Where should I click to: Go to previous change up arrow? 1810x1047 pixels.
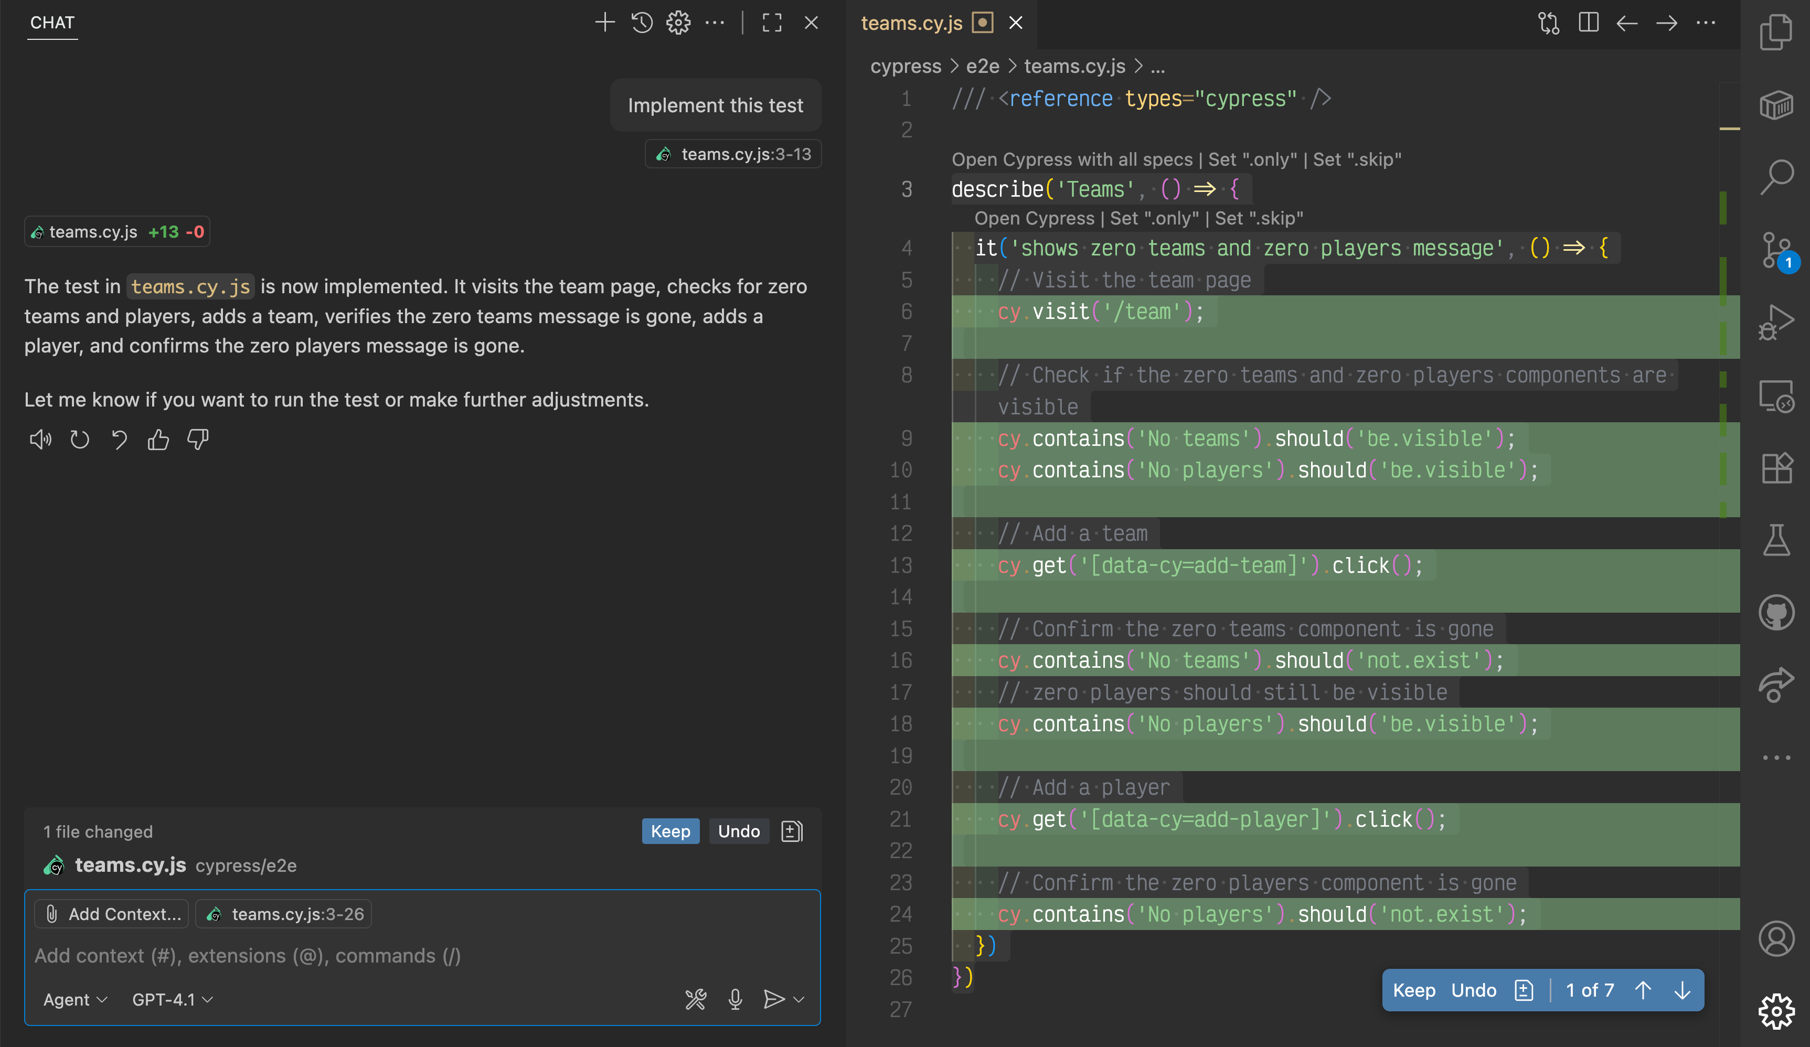1643,990
